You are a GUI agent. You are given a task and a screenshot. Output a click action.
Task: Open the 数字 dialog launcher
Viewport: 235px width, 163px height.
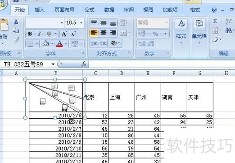pyautogui.click(x=167, y=52)
